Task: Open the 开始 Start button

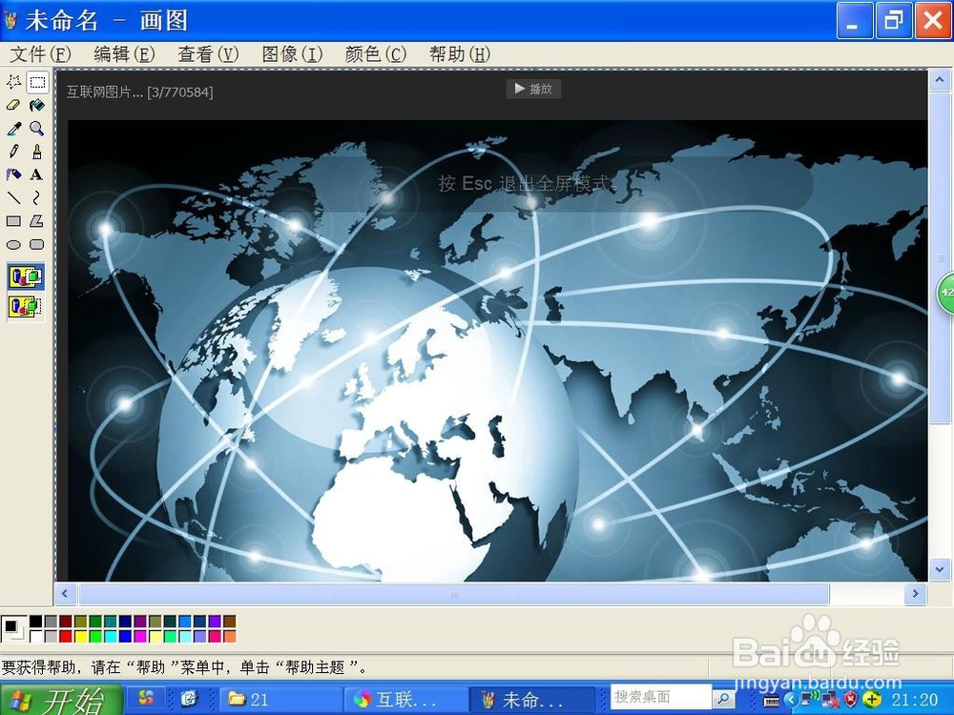Action: pos(61,700)
